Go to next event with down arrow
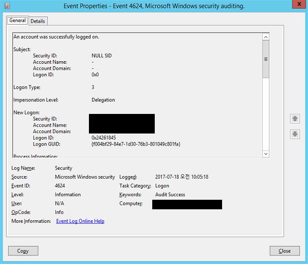This screenshot has height=264, width=308. click(x=295, y=134)
